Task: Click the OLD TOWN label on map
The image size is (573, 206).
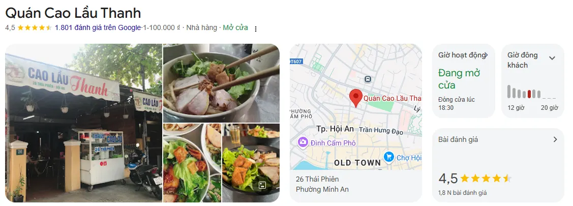Action: (x=357, y=163)
